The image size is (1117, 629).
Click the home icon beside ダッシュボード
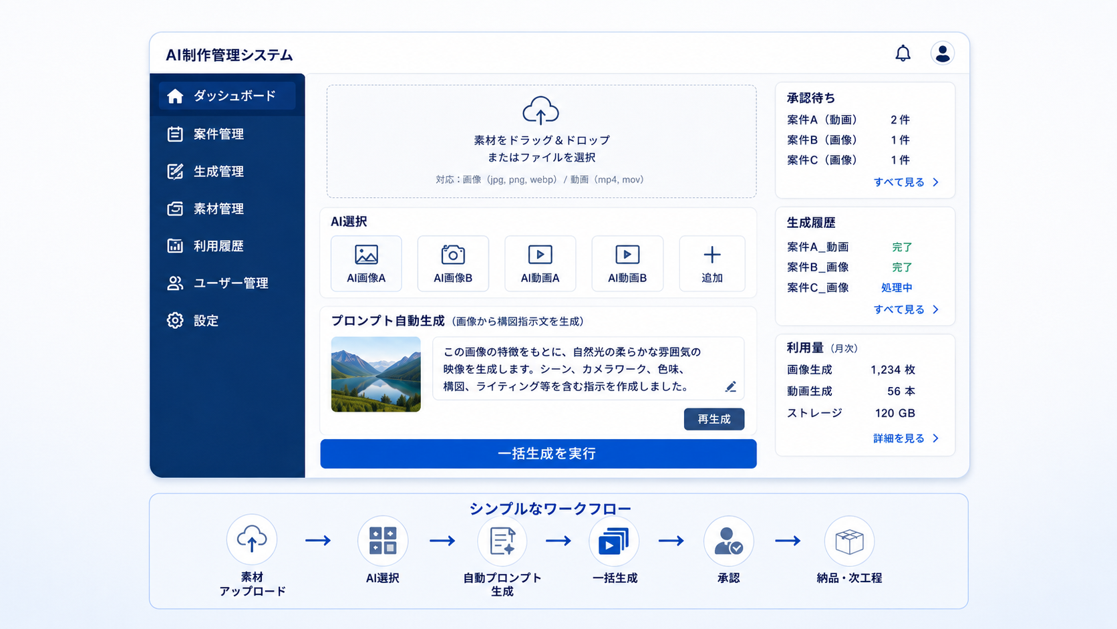tap(175, 96)
